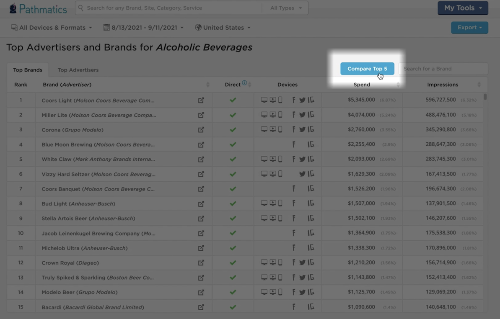
Task: Open the 8/13/2021 - 9/11/2021 date picker
Action: coord(143,27)
